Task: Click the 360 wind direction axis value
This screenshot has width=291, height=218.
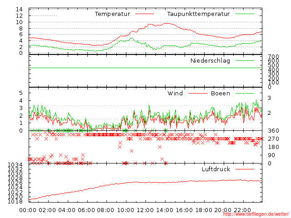Action: point(273,131)
